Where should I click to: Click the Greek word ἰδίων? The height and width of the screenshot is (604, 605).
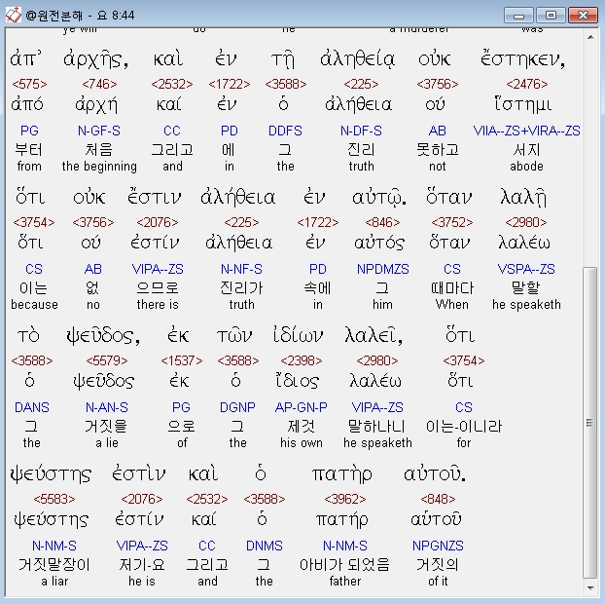(298, 335)
